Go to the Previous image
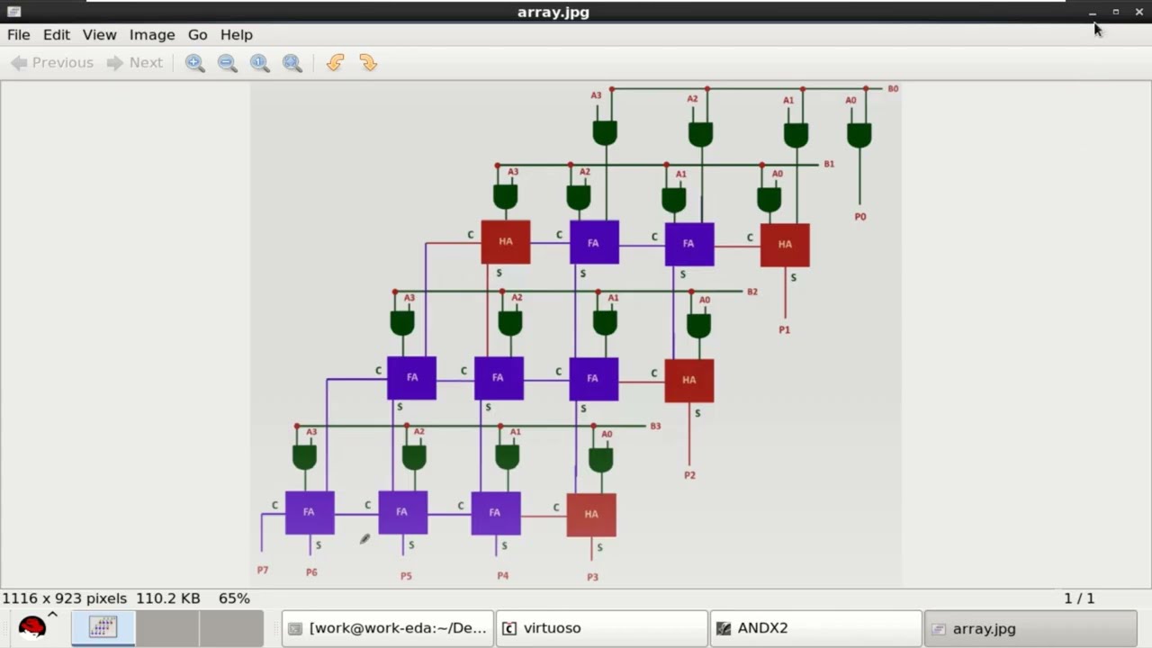The width and height of the screenshot is (1152, 648). [x=52, y=63]
